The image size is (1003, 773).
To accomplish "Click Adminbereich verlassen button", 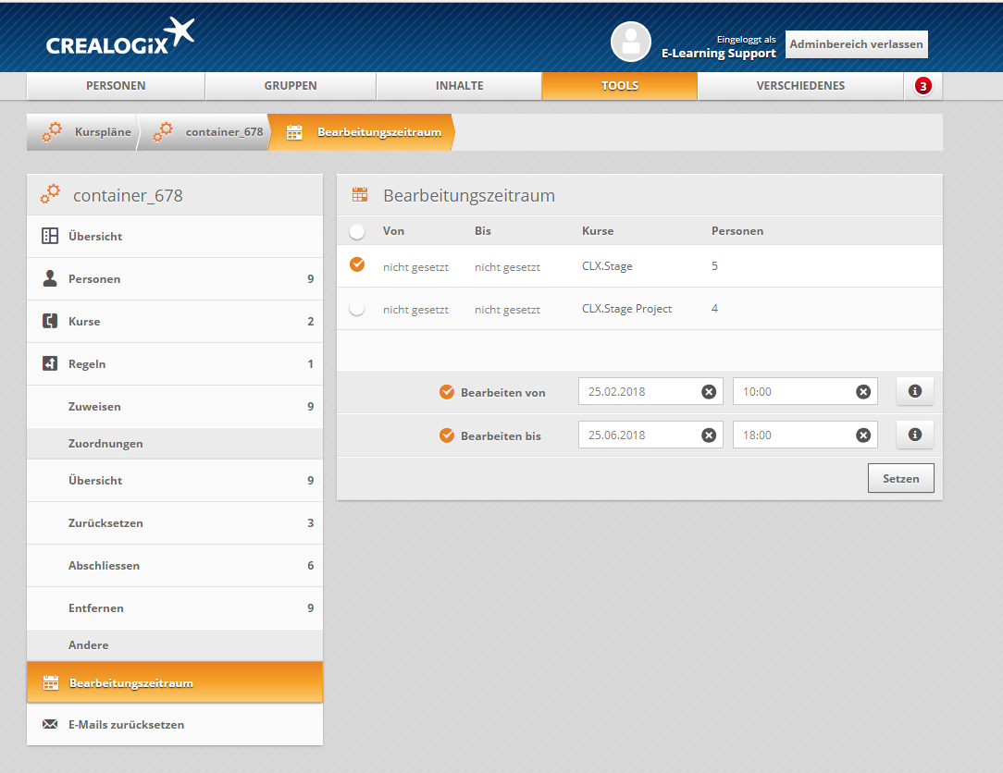I will (x=856, y=44).
